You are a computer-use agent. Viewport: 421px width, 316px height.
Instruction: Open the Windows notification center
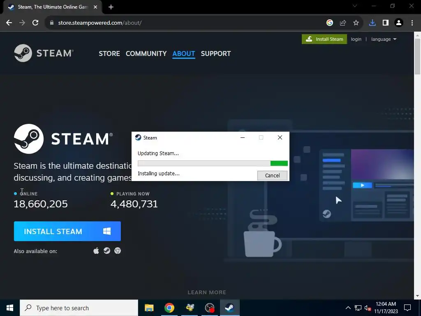[407, 308]
